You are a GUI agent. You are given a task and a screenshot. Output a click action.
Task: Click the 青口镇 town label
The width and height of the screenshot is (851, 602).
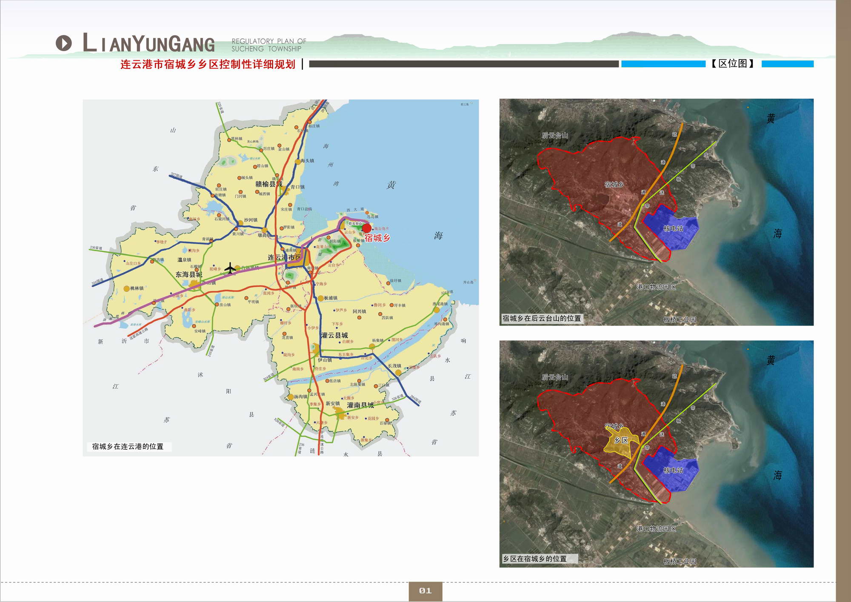tap(297, 187)
